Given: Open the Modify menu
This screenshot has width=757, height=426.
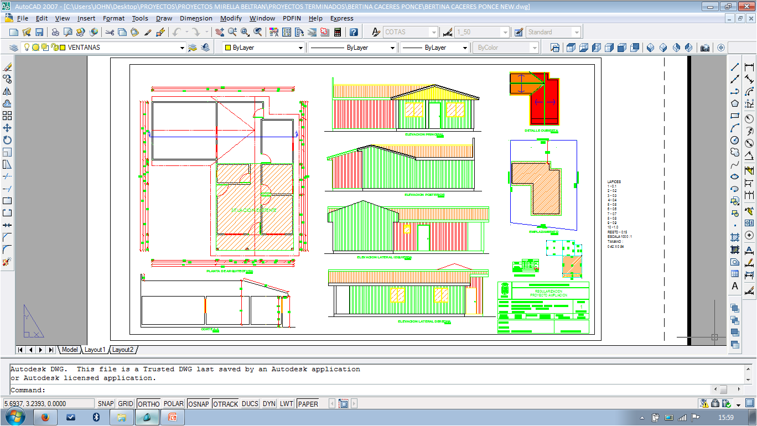Looking at the screenshot, I should (231, 18).
